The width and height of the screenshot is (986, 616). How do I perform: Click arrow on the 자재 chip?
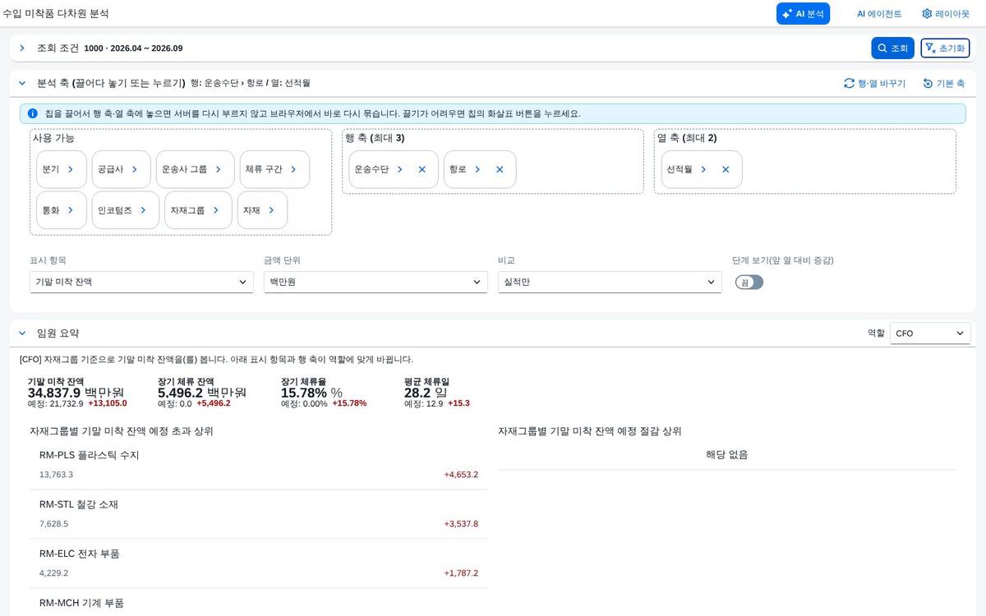point(271,210)
